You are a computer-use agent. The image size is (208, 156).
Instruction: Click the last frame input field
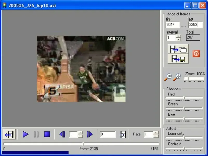point(196,25)
